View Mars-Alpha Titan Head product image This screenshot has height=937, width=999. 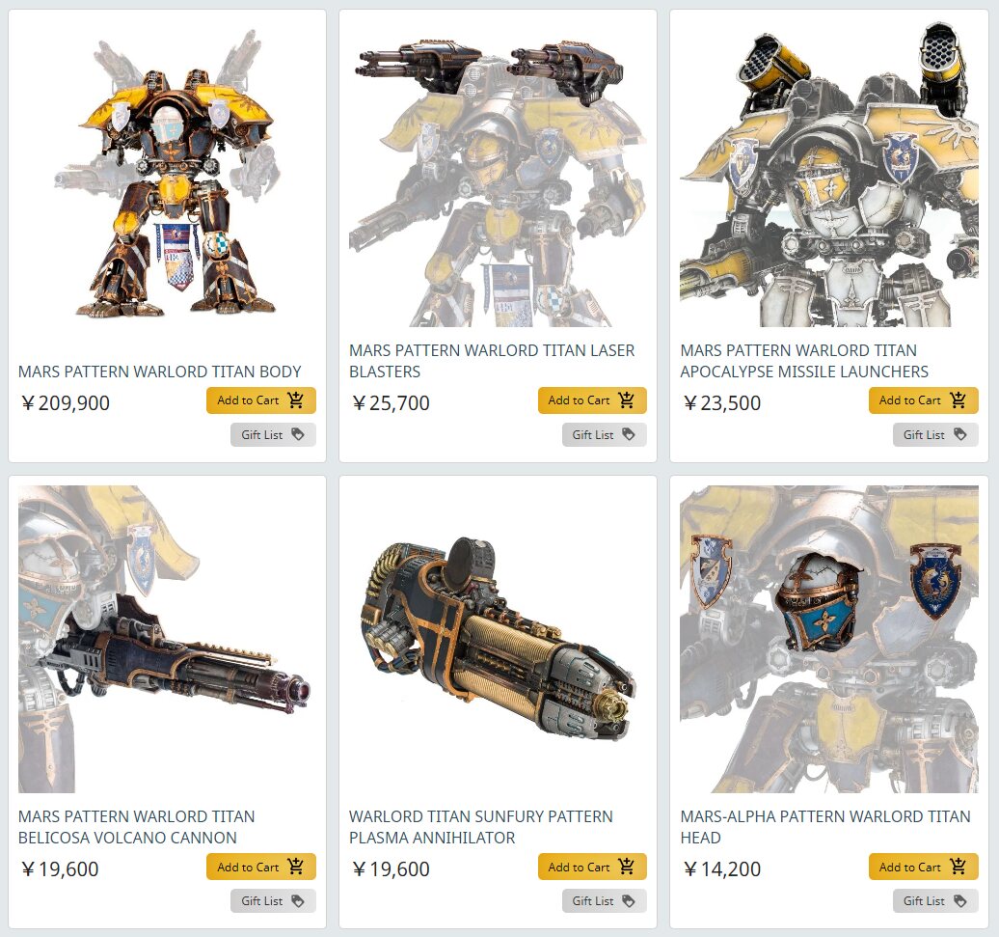[x=829, y=640]
